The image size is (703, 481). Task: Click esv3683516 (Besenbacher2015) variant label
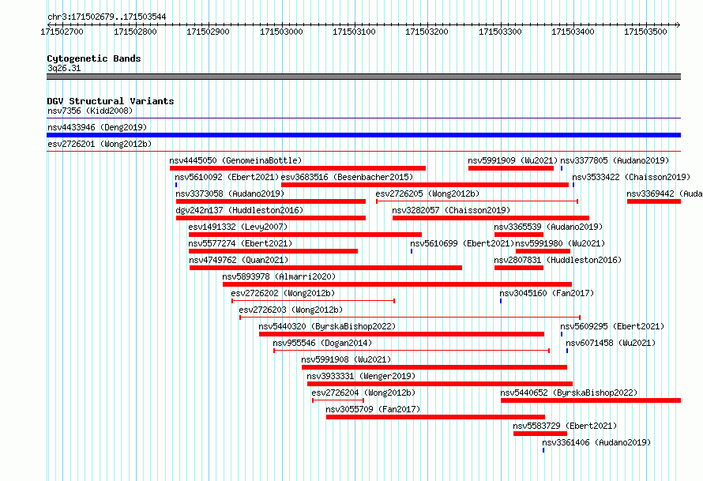(347, 177)
